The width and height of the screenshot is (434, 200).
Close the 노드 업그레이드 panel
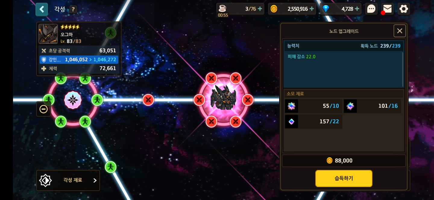(x=400, y=31)
